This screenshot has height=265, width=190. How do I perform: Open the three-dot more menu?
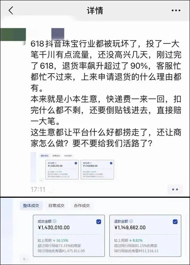(176, 10)
